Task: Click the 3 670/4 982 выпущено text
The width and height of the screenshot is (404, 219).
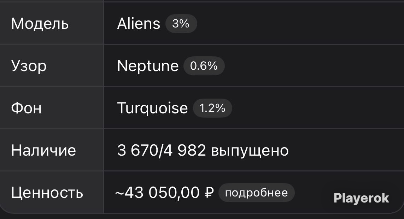Action: pyautogui.click(x=203, y=150)
